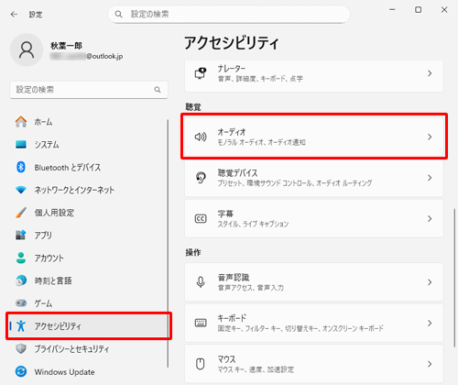Click the マウス mouse icon
Viewport: 458px width, 385px height.
coord(201,364)
